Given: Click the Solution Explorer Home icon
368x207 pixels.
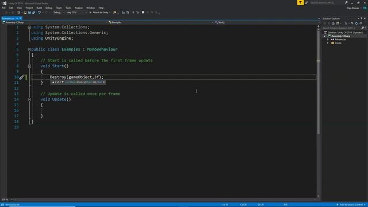Looking at the screenshot, I should (x=333, y=23).
